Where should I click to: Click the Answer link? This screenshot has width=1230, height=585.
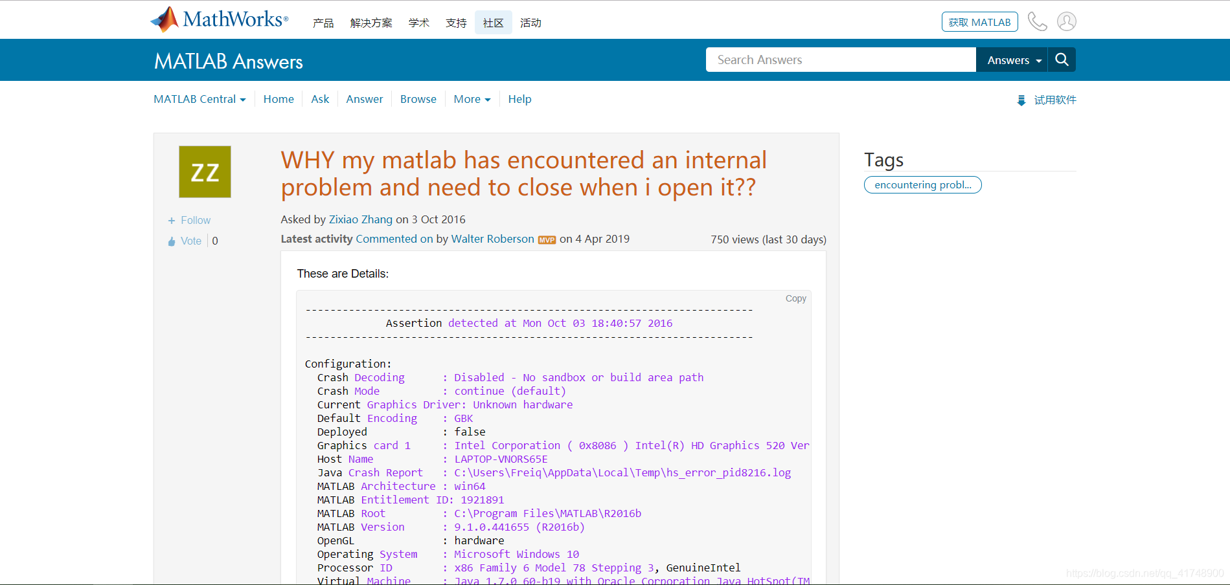coord(365,99)
